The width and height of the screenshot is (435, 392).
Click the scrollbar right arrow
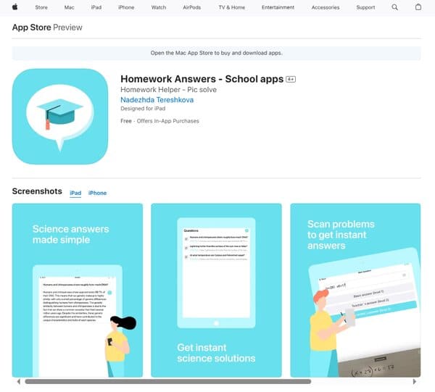415,382
